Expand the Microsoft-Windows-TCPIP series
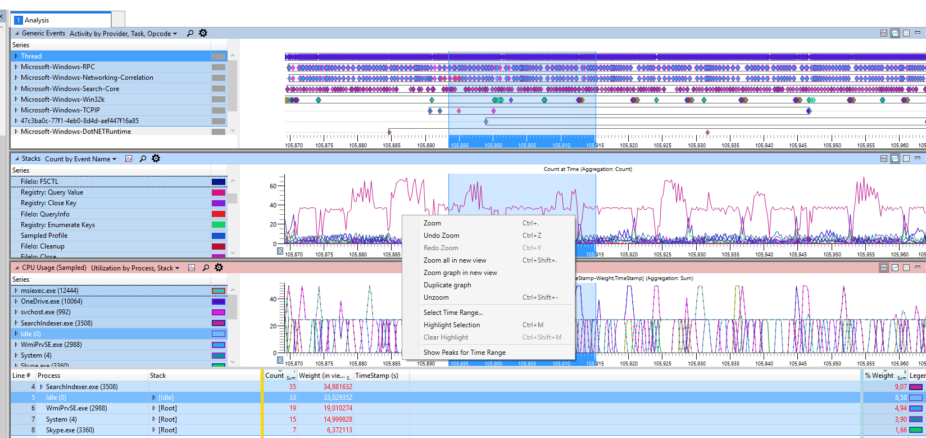Screen dimensions: 926x438 [16, 110]
